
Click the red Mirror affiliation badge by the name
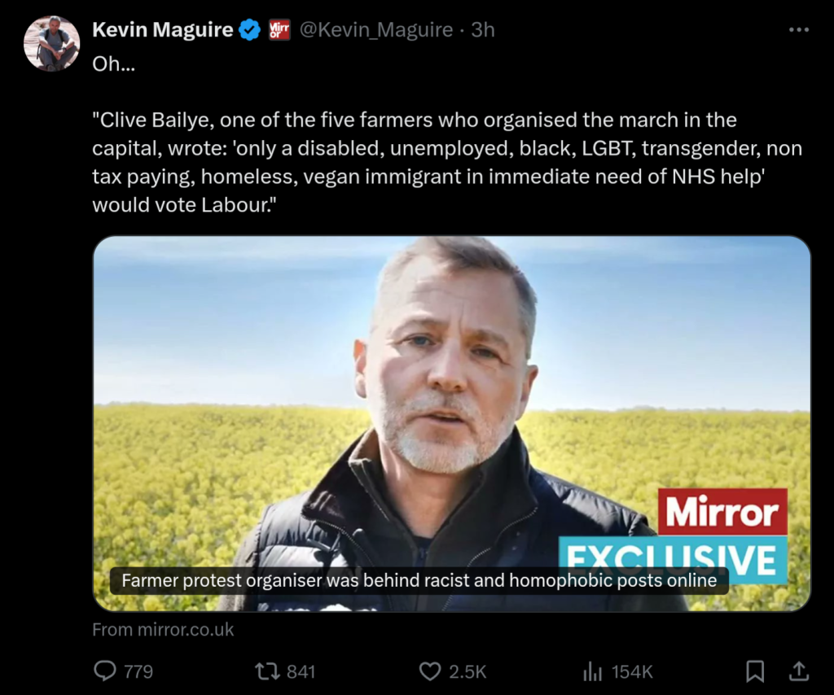279,30
